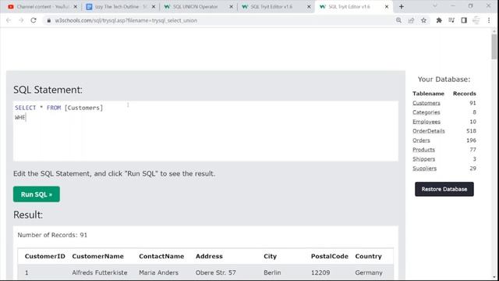The width and height of the screenshot is (499, 281).
Task: Open the media control icon
Action: tap(451, 20)
